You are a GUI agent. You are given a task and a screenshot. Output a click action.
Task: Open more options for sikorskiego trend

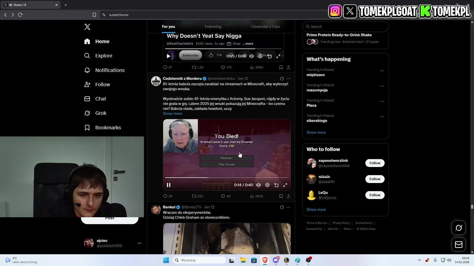[x=382, y=117]
